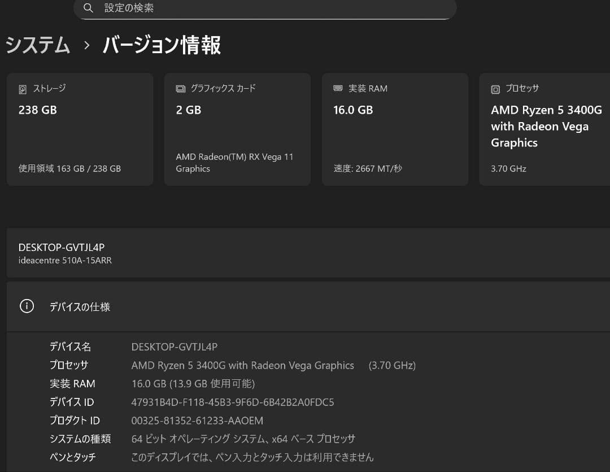This screenshot has width=610, height=472.
Task: Select the バージョン情報 breadcrumb title
Action: pyautogui.click(x=161, y=45)
